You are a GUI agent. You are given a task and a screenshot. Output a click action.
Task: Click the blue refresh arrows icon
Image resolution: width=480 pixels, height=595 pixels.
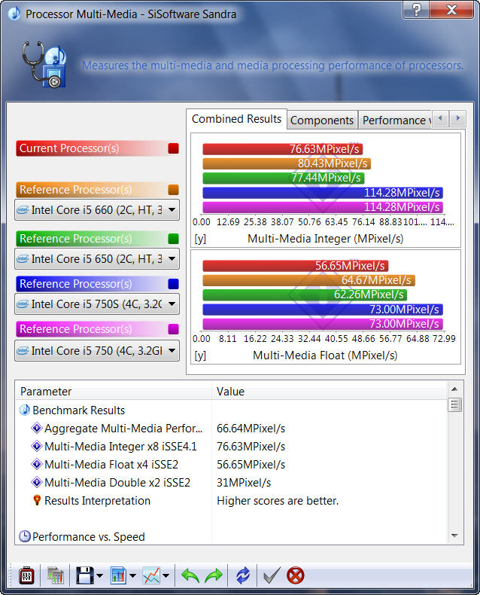243,576
